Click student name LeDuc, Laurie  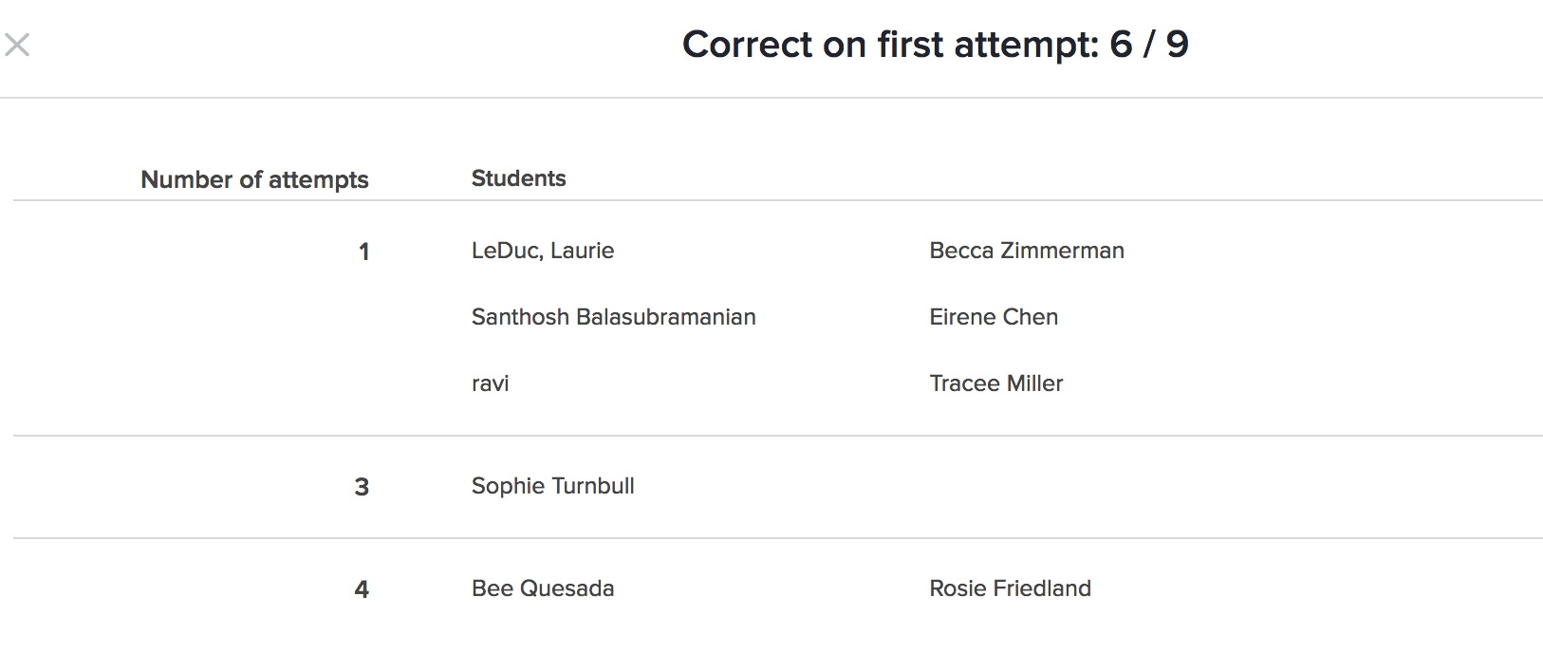pos(542,251)
